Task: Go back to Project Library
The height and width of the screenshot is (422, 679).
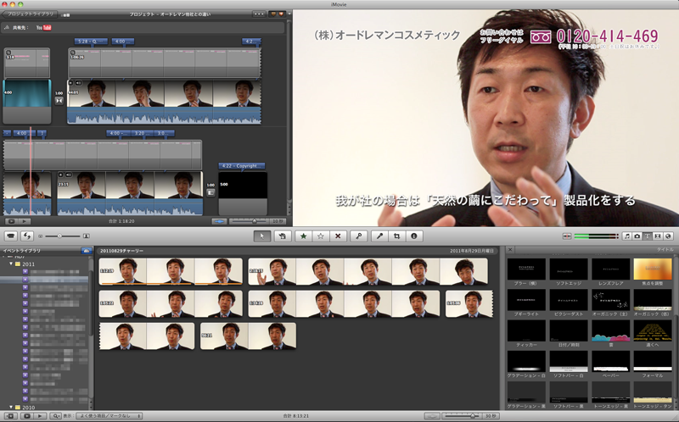Action: [x=28, y=14]
